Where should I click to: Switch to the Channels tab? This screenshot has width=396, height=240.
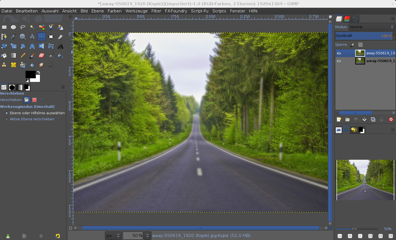pos(347,19)
